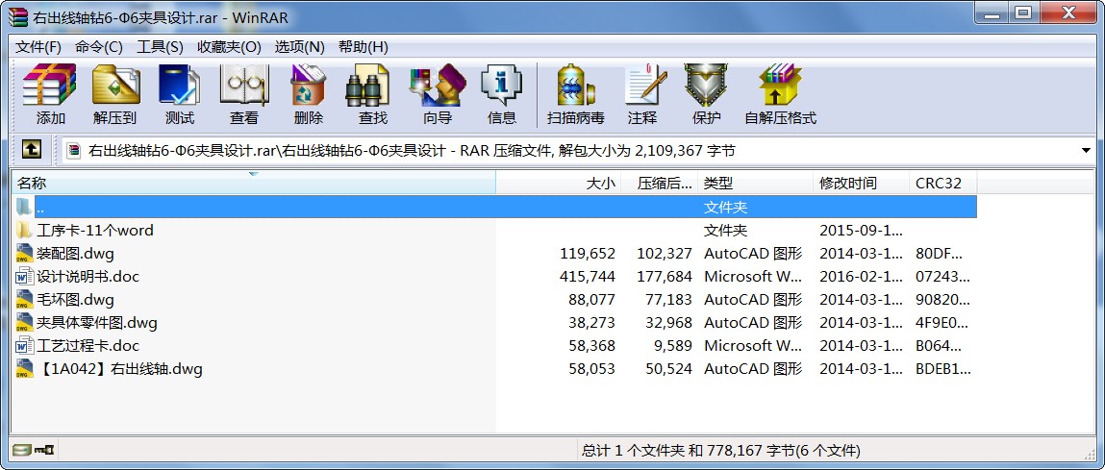Click the WinRAR title bar app icon
The height and width of the screenshot is (470, 1105).
pos(17,17)
